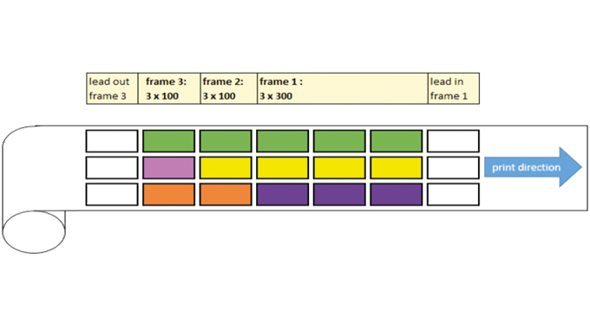
Task: Click the green label beside lead-in white box
Action: click(397, 141)
